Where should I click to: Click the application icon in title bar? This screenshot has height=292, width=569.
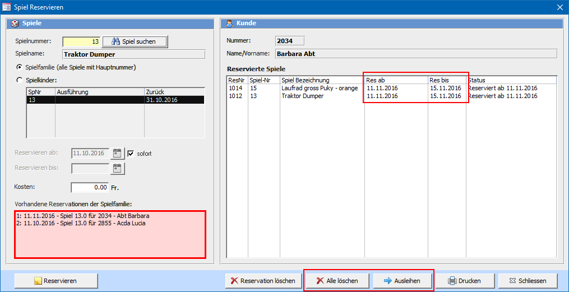pos(7,7)
